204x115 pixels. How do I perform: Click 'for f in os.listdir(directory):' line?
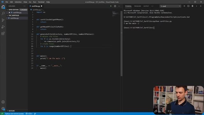55,39
